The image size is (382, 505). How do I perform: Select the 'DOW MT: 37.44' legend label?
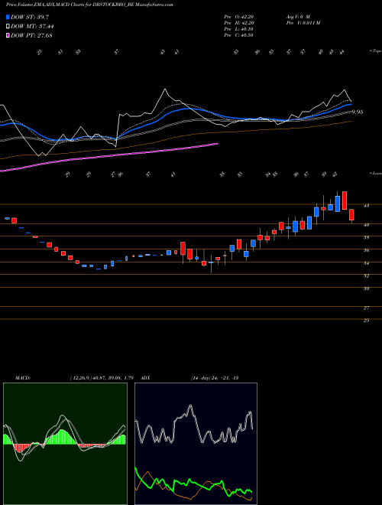[32, 27]
